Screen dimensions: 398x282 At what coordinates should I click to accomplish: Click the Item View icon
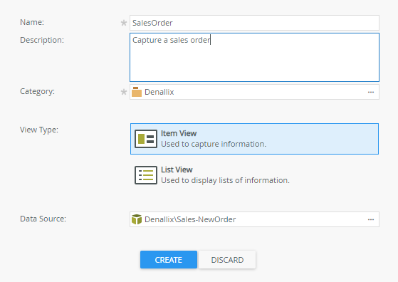146,139
